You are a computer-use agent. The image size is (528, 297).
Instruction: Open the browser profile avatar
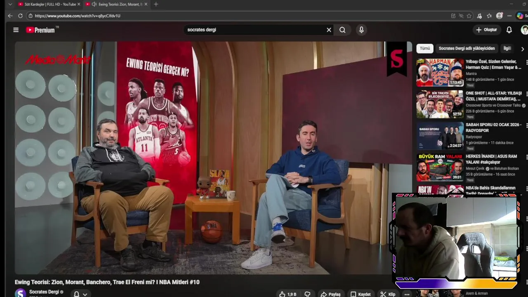tap(500, 16)
